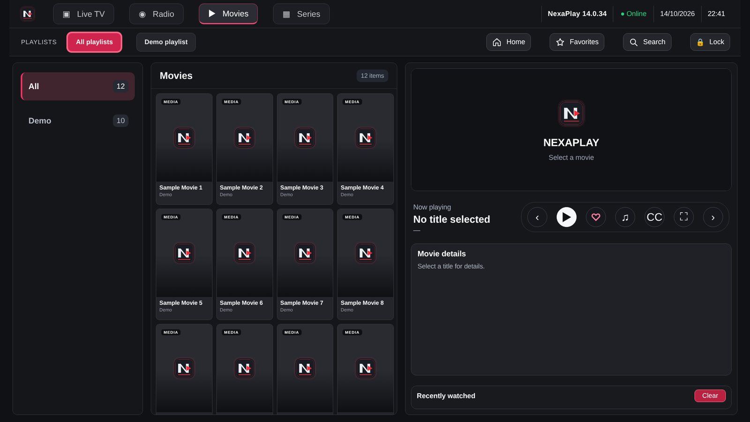
Task: Click the date 14/10/2026
Action: coord(677,14)
